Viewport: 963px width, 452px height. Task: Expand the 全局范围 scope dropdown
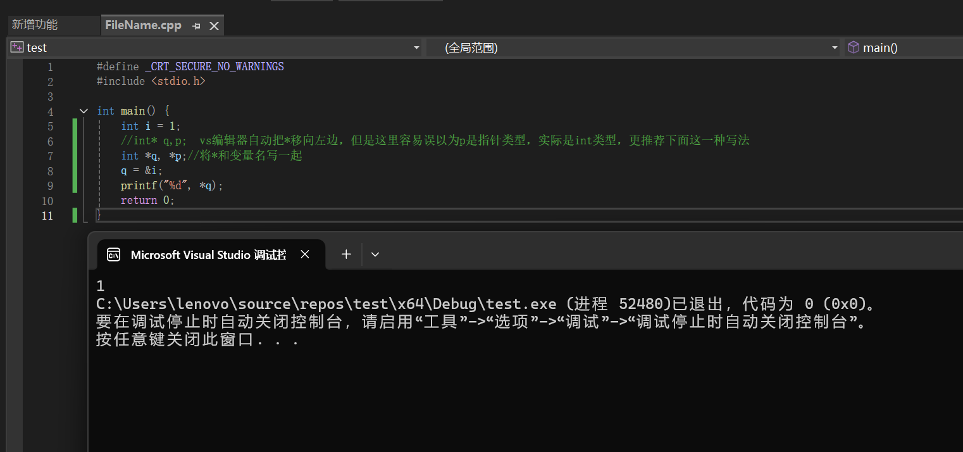pos(834,48)
